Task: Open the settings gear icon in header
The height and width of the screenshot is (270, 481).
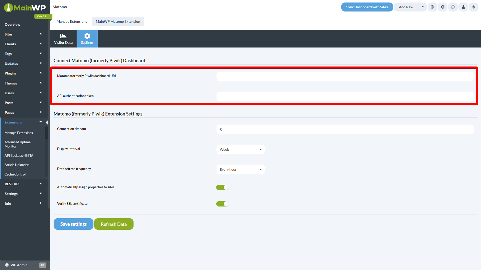Action: click(x=473, y=7)
